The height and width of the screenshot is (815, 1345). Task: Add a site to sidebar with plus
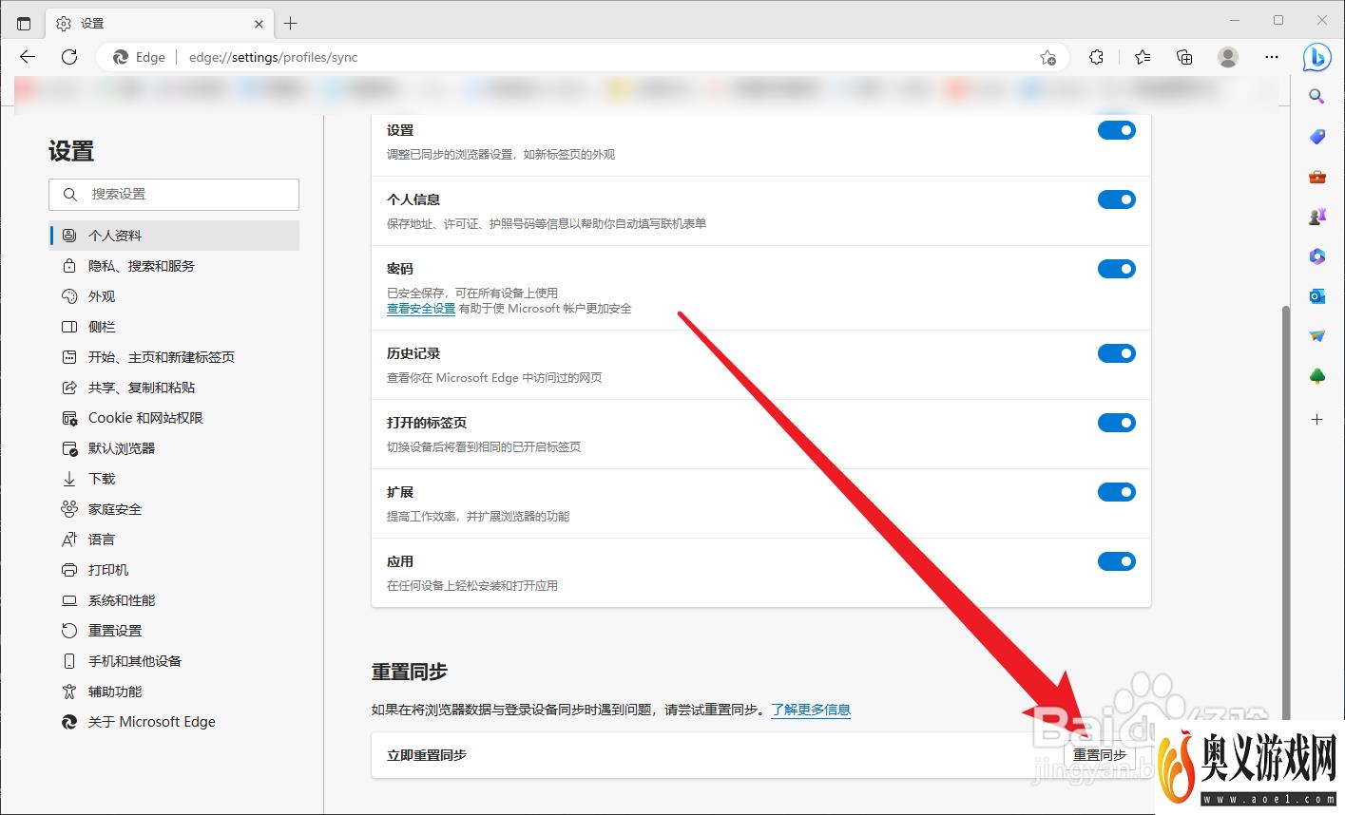point(1316,419)
